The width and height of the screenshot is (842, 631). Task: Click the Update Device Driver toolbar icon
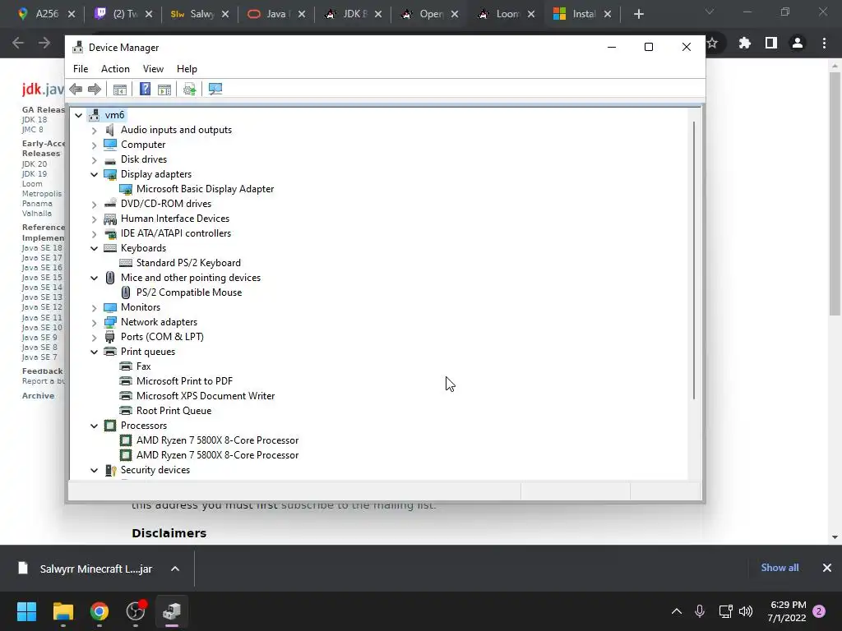click(190, 89)
